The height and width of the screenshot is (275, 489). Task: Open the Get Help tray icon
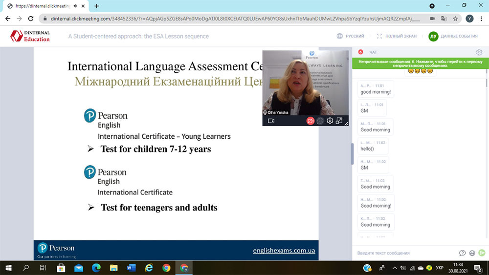[x=367, y=268]
